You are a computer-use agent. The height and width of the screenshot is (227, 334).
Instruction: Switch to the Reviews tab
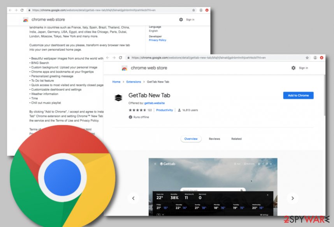pos(214,139)
